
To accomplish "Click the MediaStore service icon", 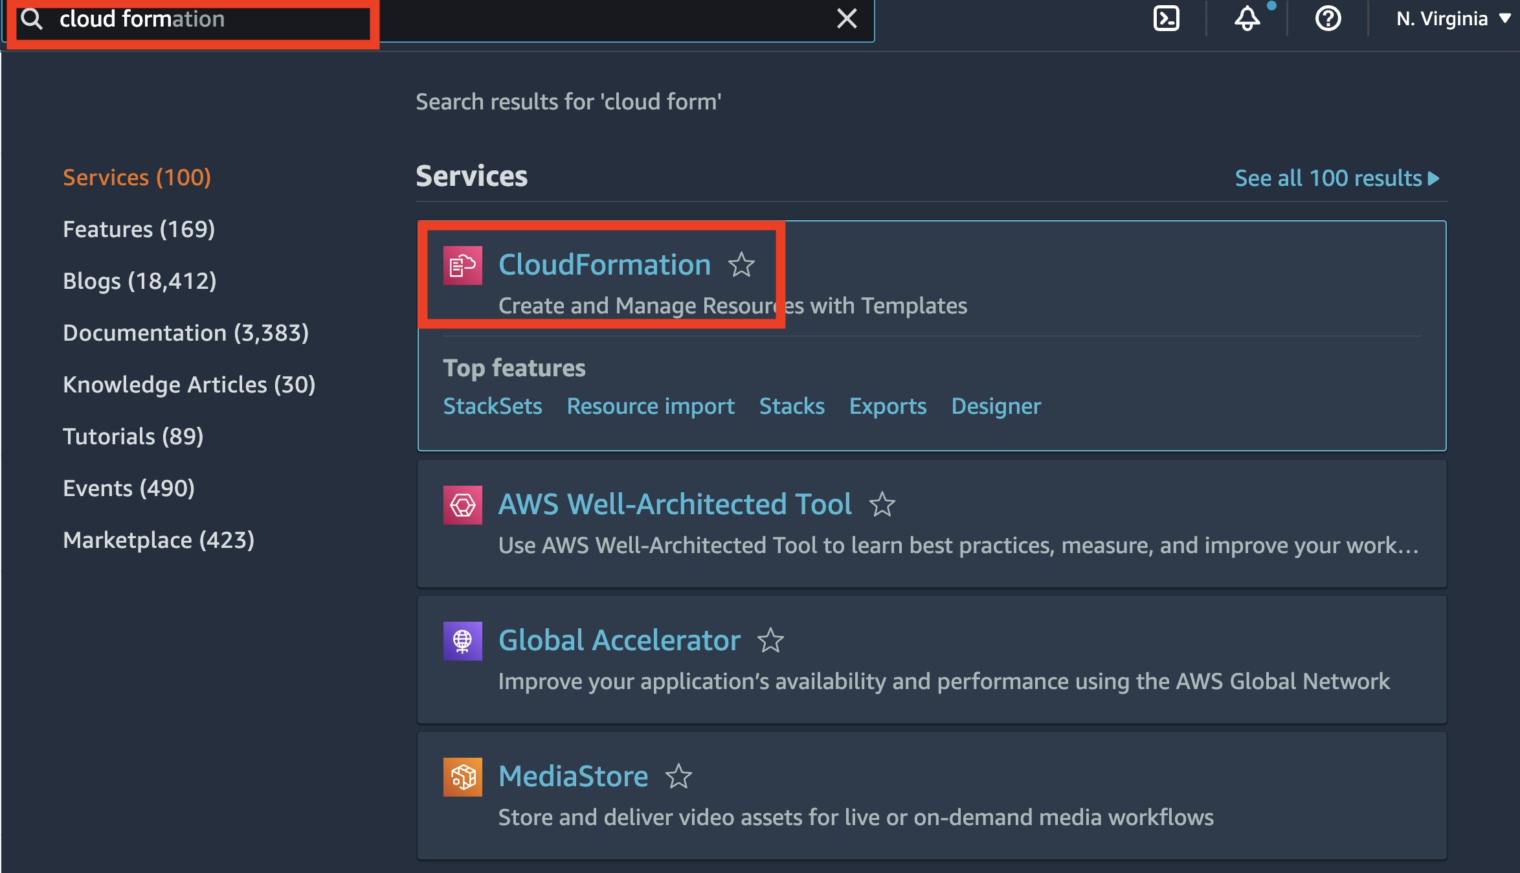I will coord(462,777).
